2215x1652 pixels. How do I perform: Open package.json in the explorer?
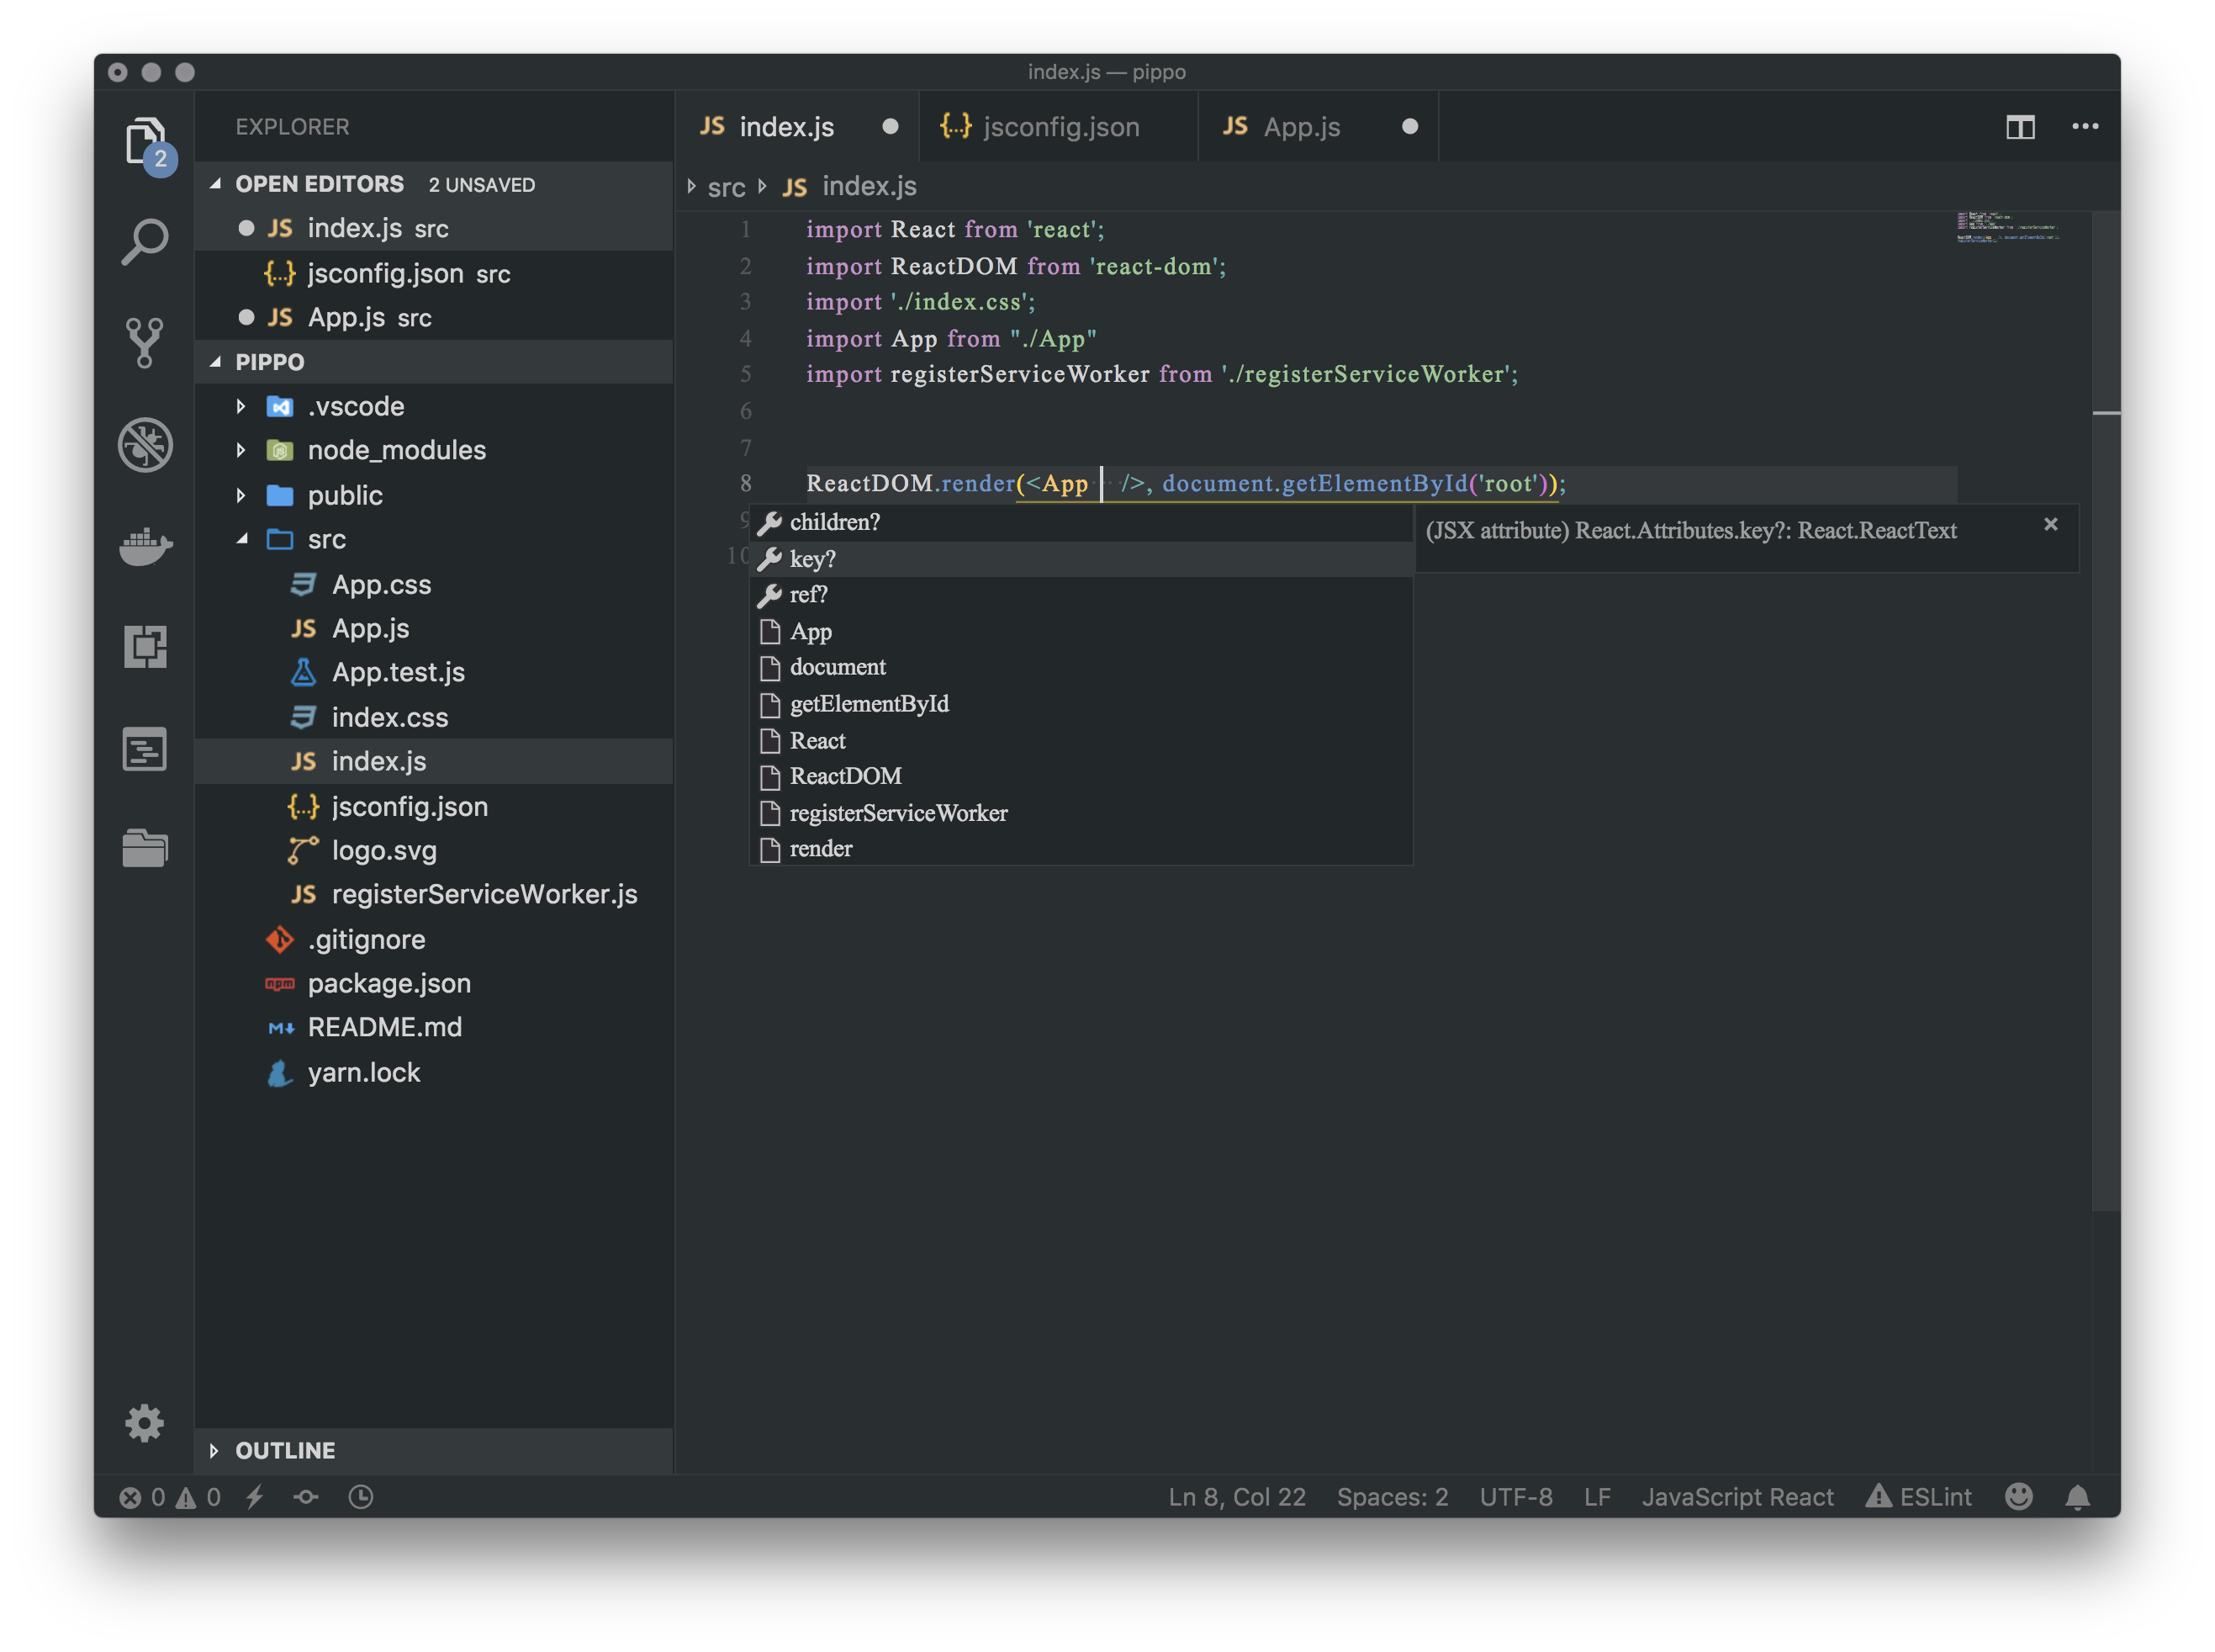(388, 983)
